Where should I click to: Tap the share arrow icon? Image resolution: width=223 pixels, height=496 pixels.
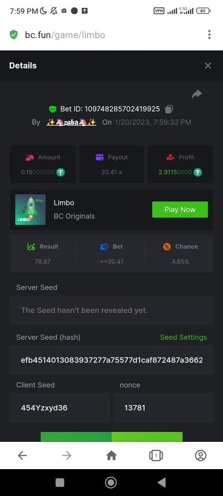[197, 94]
